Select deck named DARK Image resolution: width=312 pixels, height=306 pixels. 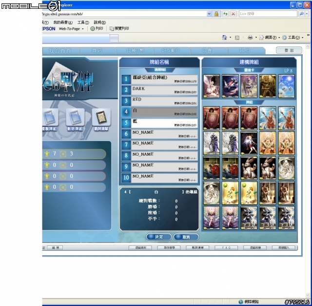[164, 90]
